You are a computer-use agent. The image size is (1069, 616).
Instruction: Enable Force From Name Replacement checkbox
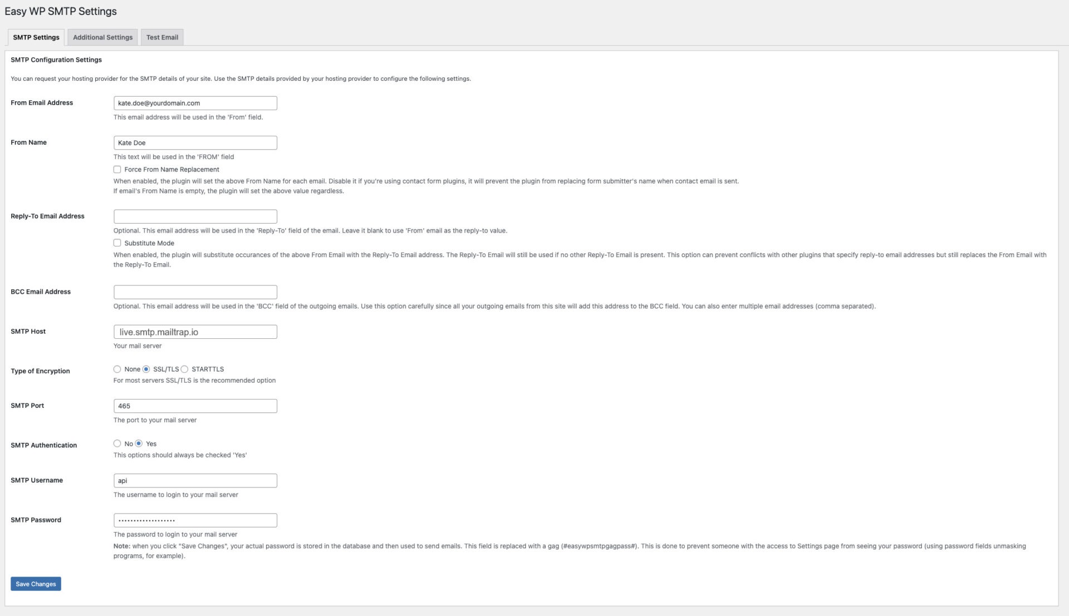[117, 169]
